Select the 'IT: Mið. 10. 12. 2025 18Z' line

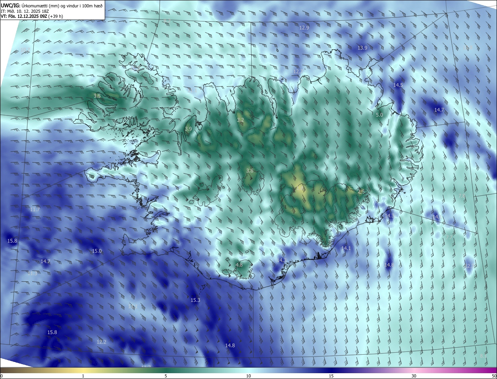click(x=25, y=11)
